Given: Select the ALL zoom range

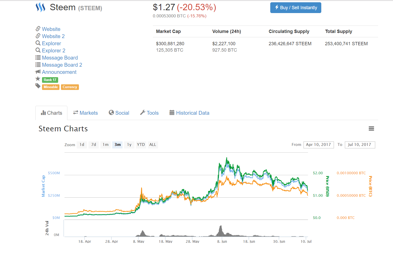Looking at the screenshot, I should [153, 145].
